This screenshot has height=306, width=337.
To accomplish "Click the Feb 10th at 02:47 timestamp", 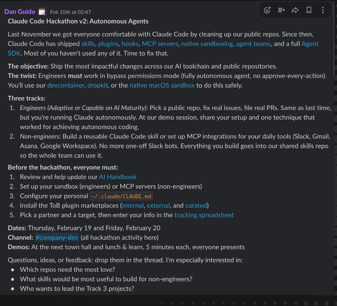I will point(71,12).
